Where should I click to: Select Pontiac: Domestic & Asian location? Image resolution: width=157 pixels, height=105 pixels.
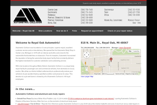click(x=59, y=18)
